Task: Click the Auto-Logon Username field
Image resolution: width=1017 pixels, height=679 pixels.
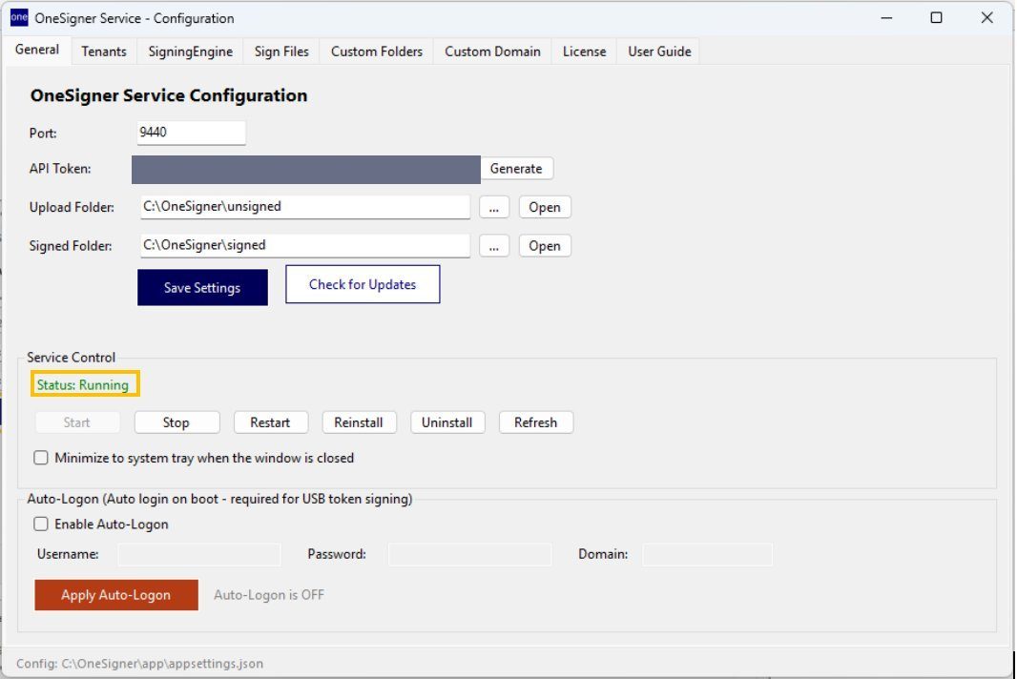Action: coord(199,554)
